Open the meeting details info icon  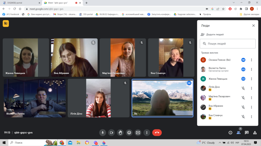tap(230, 133)
